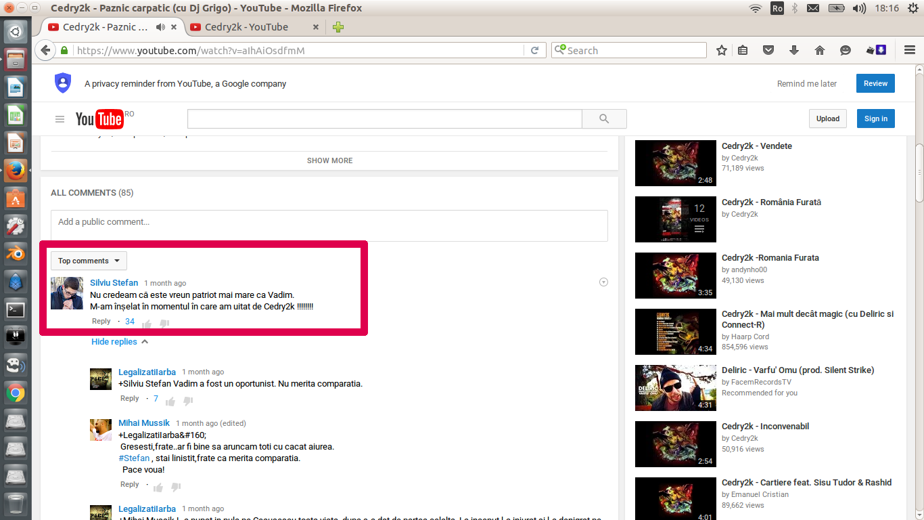Click the green padlock site identity icon
924x520 pixels.
64,50
